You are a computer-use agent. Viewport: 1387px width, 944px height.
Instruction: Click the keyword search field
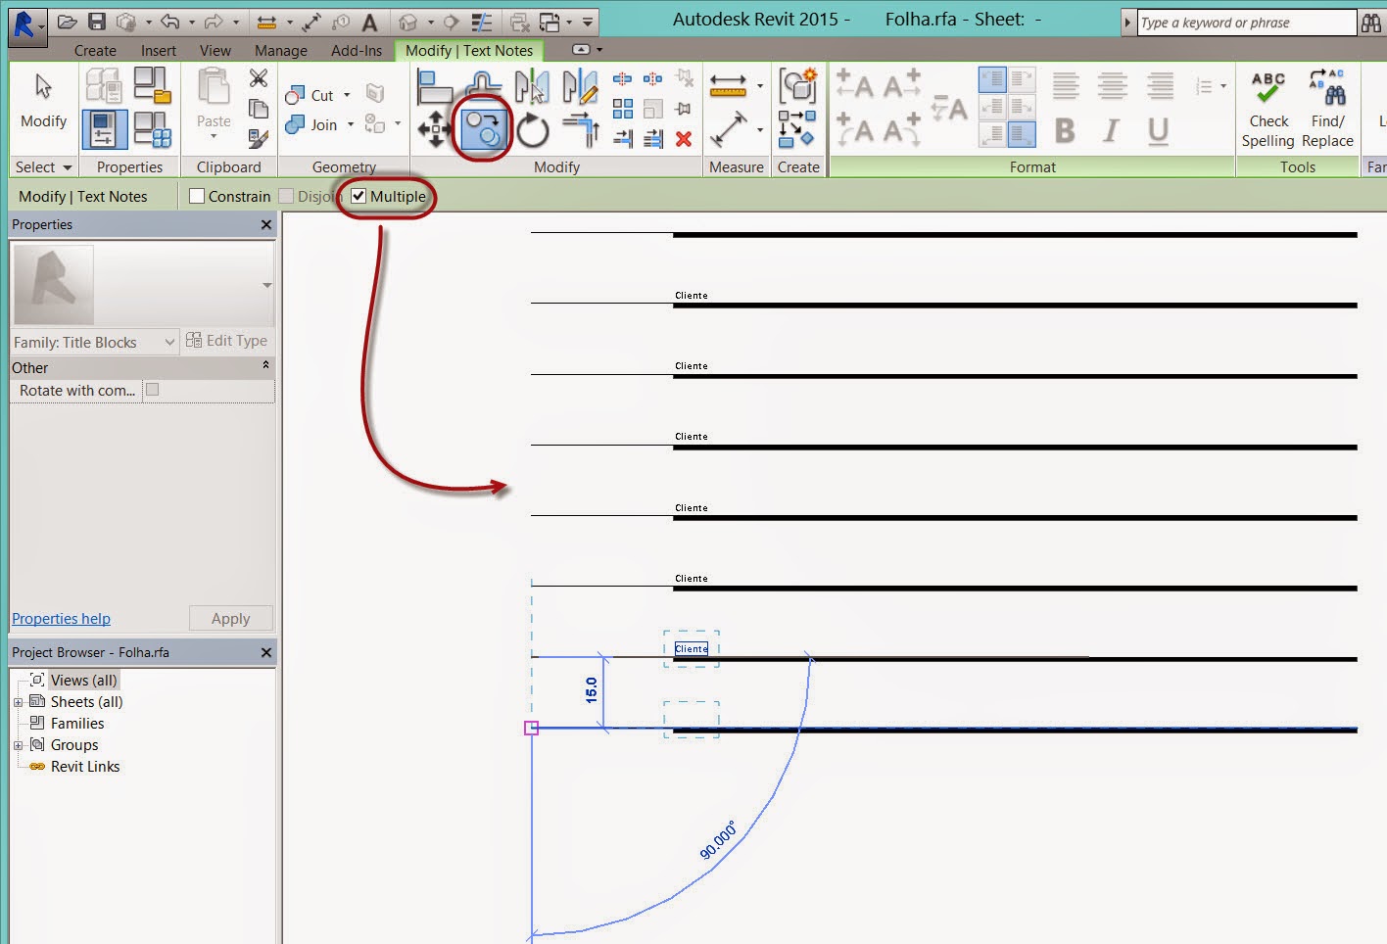coord(1244,22)
